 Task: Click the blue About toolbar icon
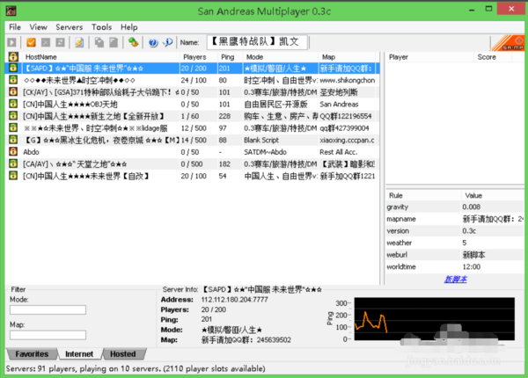(x=167, y=42)
